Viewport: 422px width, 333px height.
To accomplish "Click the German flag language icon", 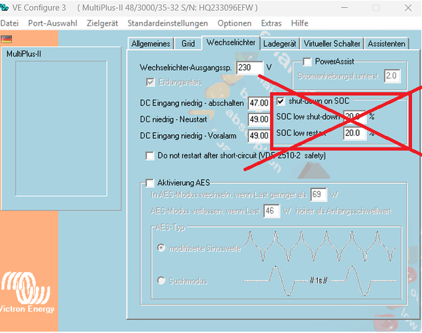I will (6, 39).
